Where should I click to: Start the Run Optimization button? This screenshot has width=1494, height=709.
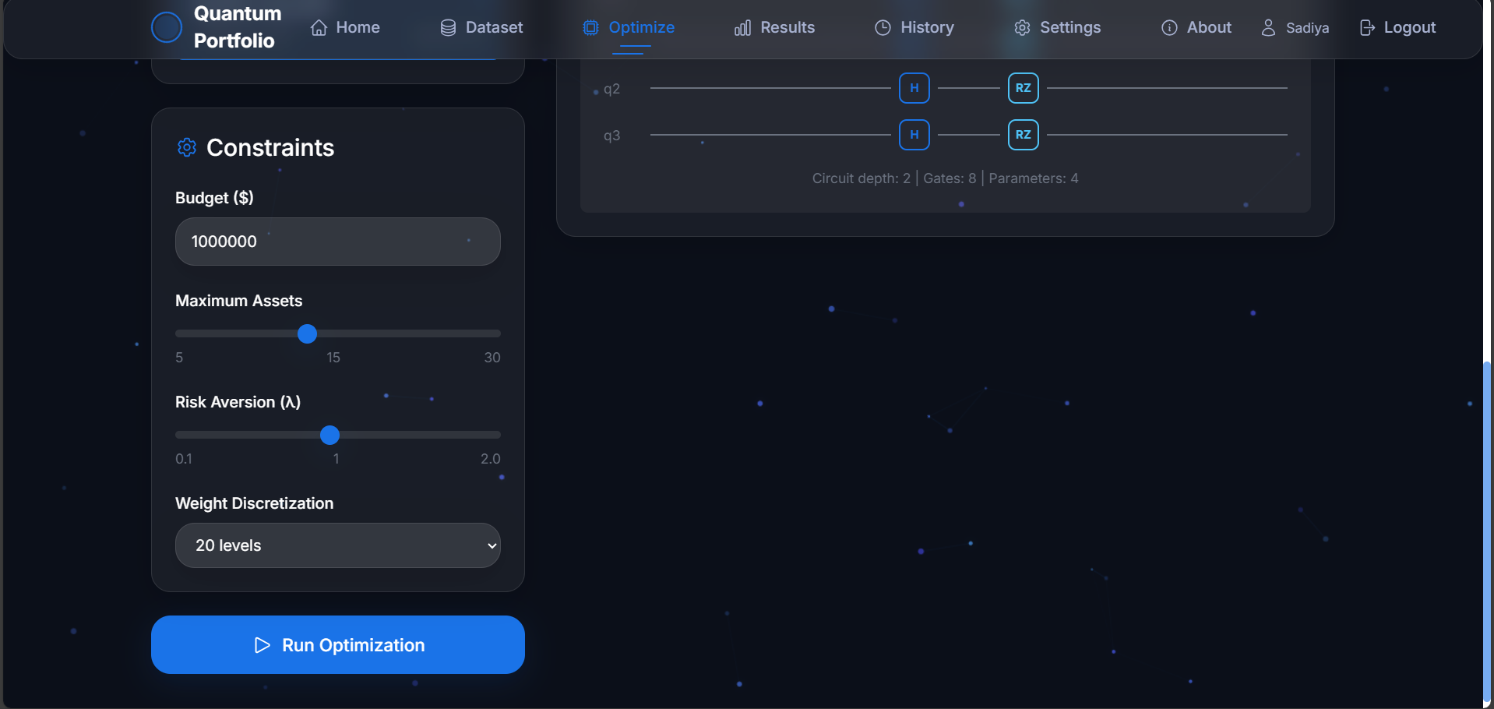tap(338, 645)
